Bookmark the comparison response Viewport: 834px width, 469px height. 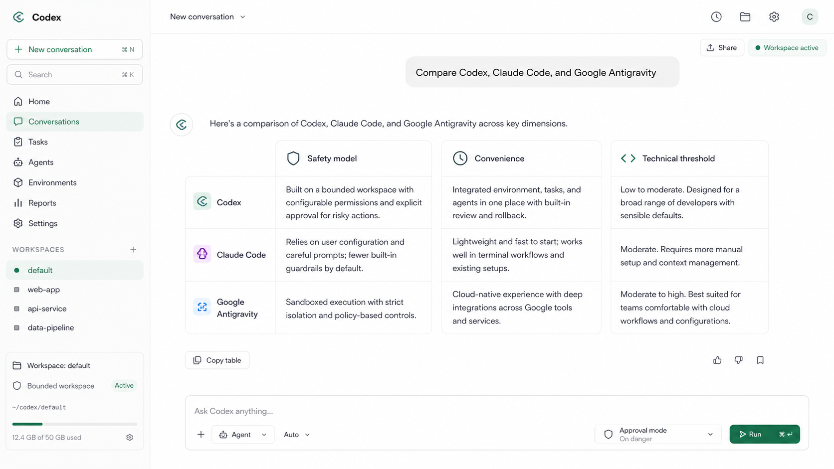(760, 360)
